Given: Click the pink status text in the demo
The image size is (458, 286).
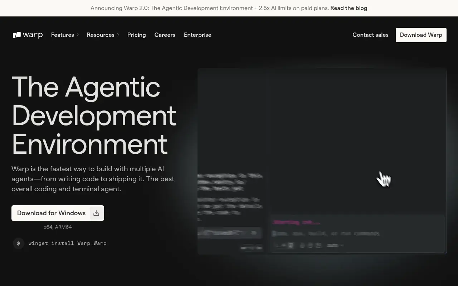Looking at the screenshot, I should [296, 222].
